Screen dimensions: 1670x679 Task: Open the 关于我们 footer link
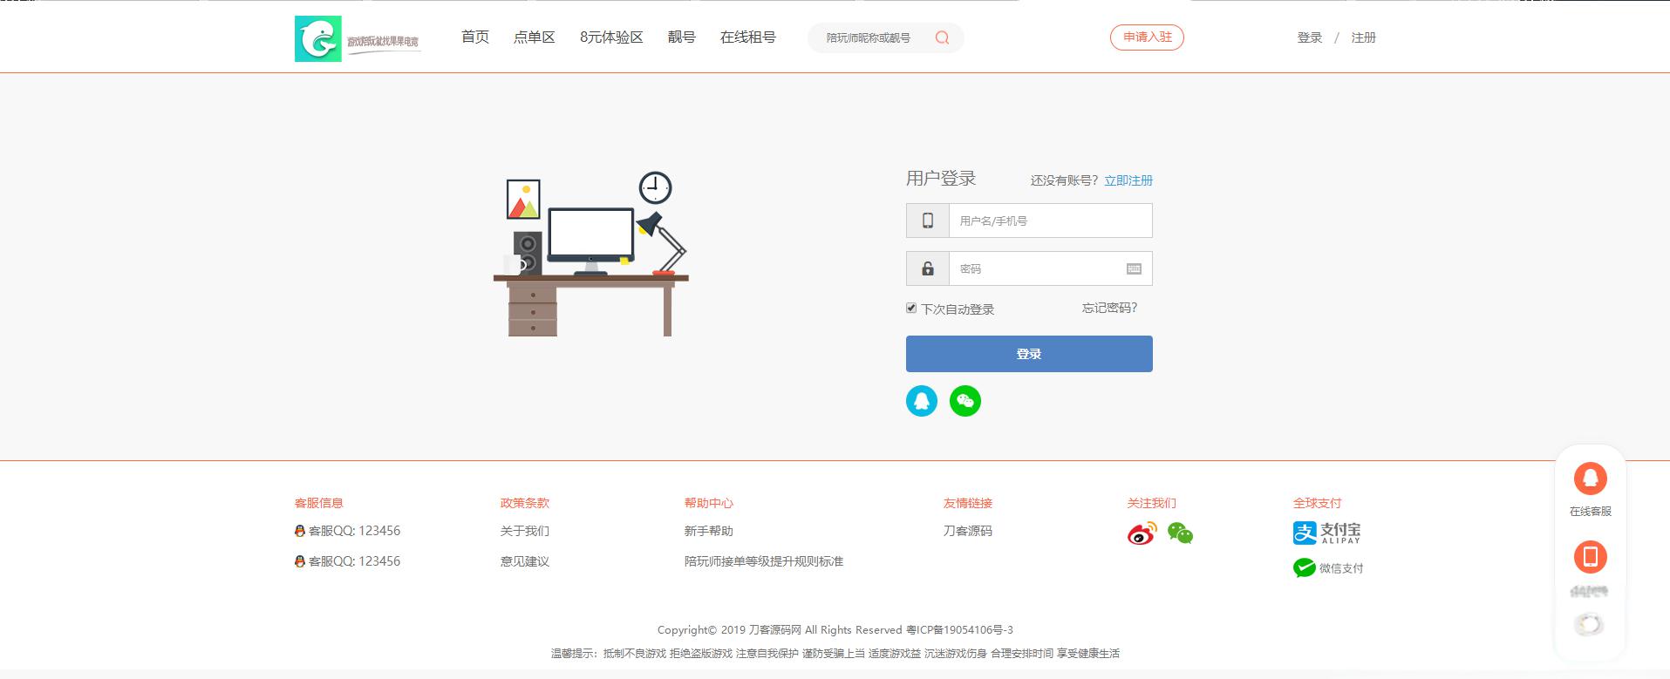tap(525, 531)
